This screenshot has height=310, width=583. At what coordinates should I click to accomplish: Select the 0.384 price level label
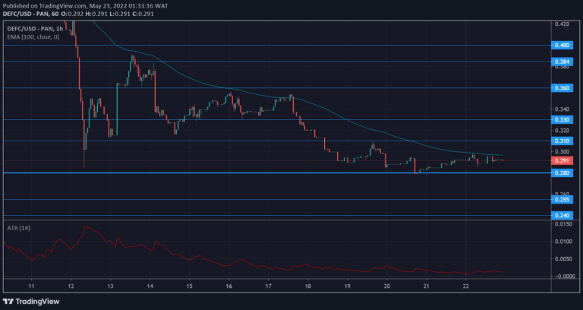(x=562, y=62)
